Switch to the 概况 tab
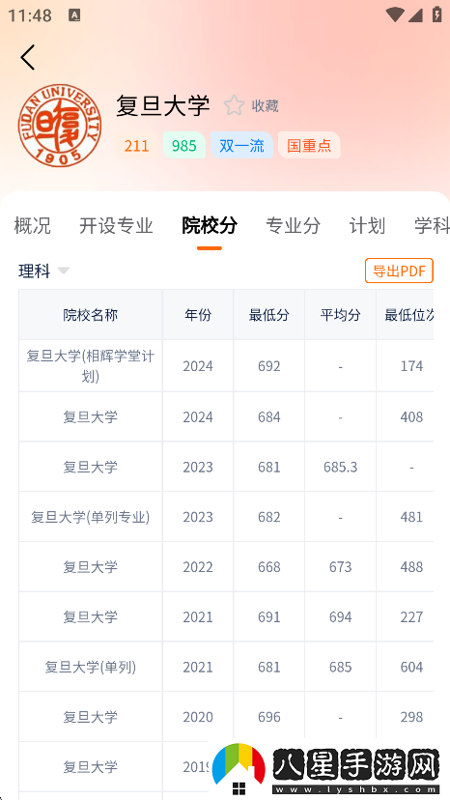Viewport: 450px width, 800px height. point(32,225)
